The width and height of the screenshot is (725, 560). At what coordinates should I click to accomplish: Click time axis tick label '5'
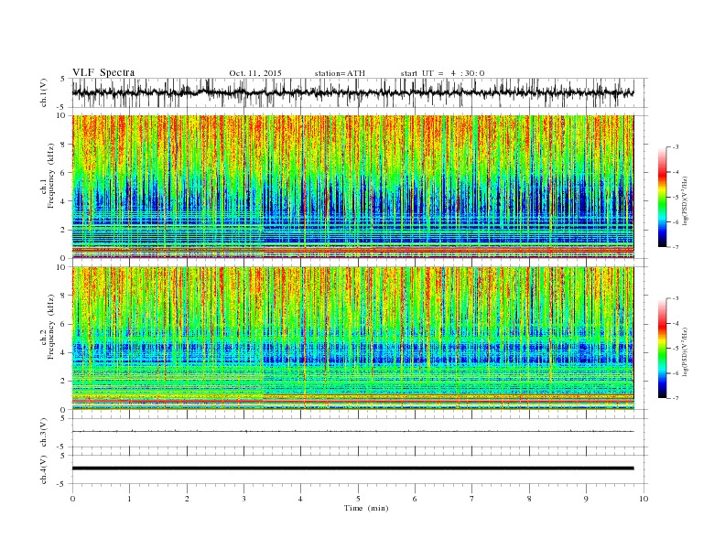tap(358, 499)
